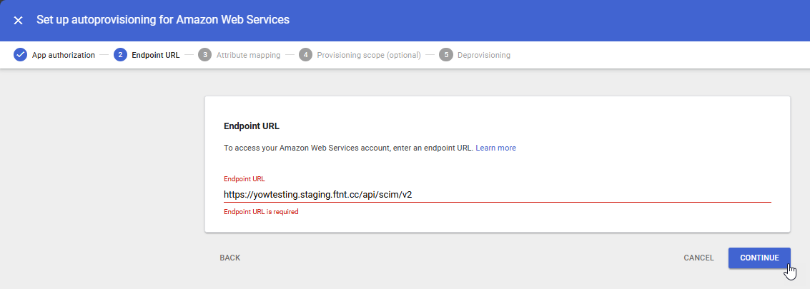Go to App authorization step
The height and width of the screenshot is (289, 810).
(64, 55)
